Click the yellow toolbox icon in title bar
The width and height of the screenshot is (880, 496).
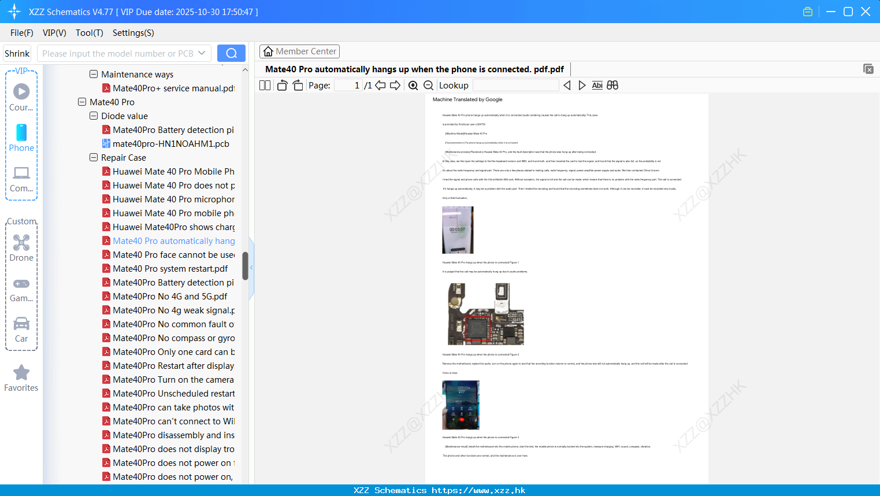[808, 12]
